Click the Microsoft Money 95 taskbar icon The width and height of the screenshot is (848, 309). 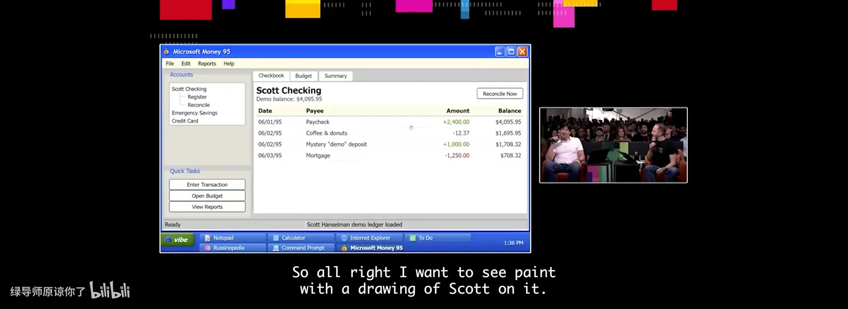344,248
